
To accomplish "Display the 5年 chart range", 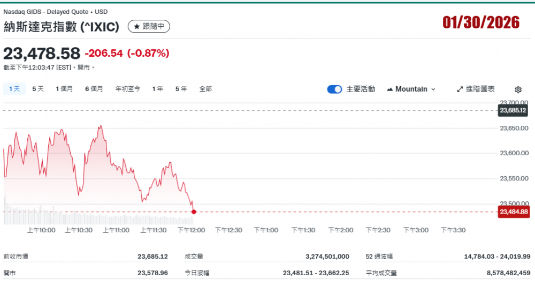I will click(181, 89).
